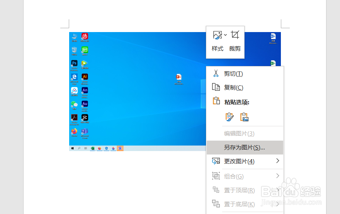The height and width of the screenshot is (214, 340).
Task: Click the Excel icon in the pictured taskbar
Action: point(93,148)
